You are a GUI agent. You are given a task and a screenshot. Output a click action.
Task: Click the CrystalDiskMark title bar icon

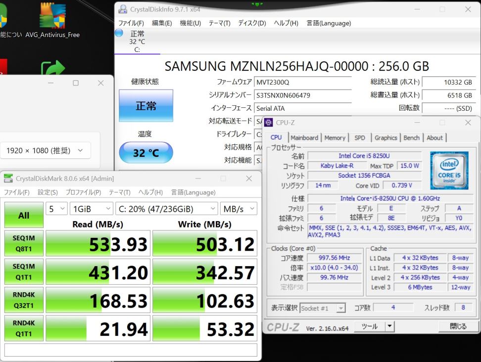[8, 179]
